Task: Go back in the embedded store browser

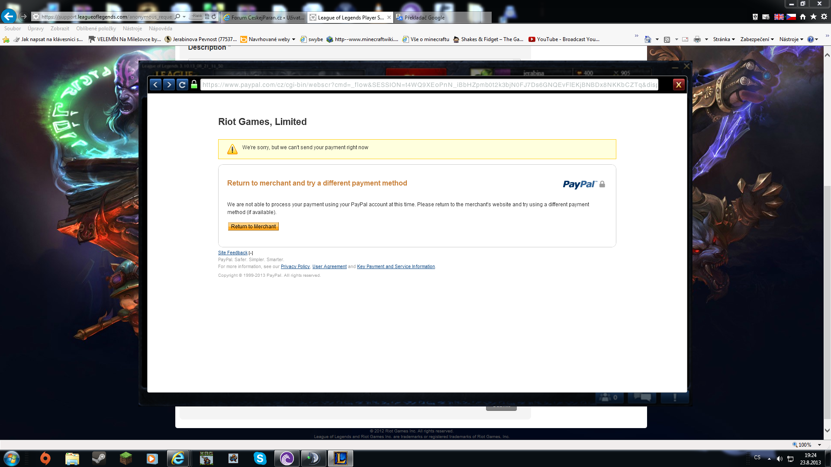Action: (155, 85)
